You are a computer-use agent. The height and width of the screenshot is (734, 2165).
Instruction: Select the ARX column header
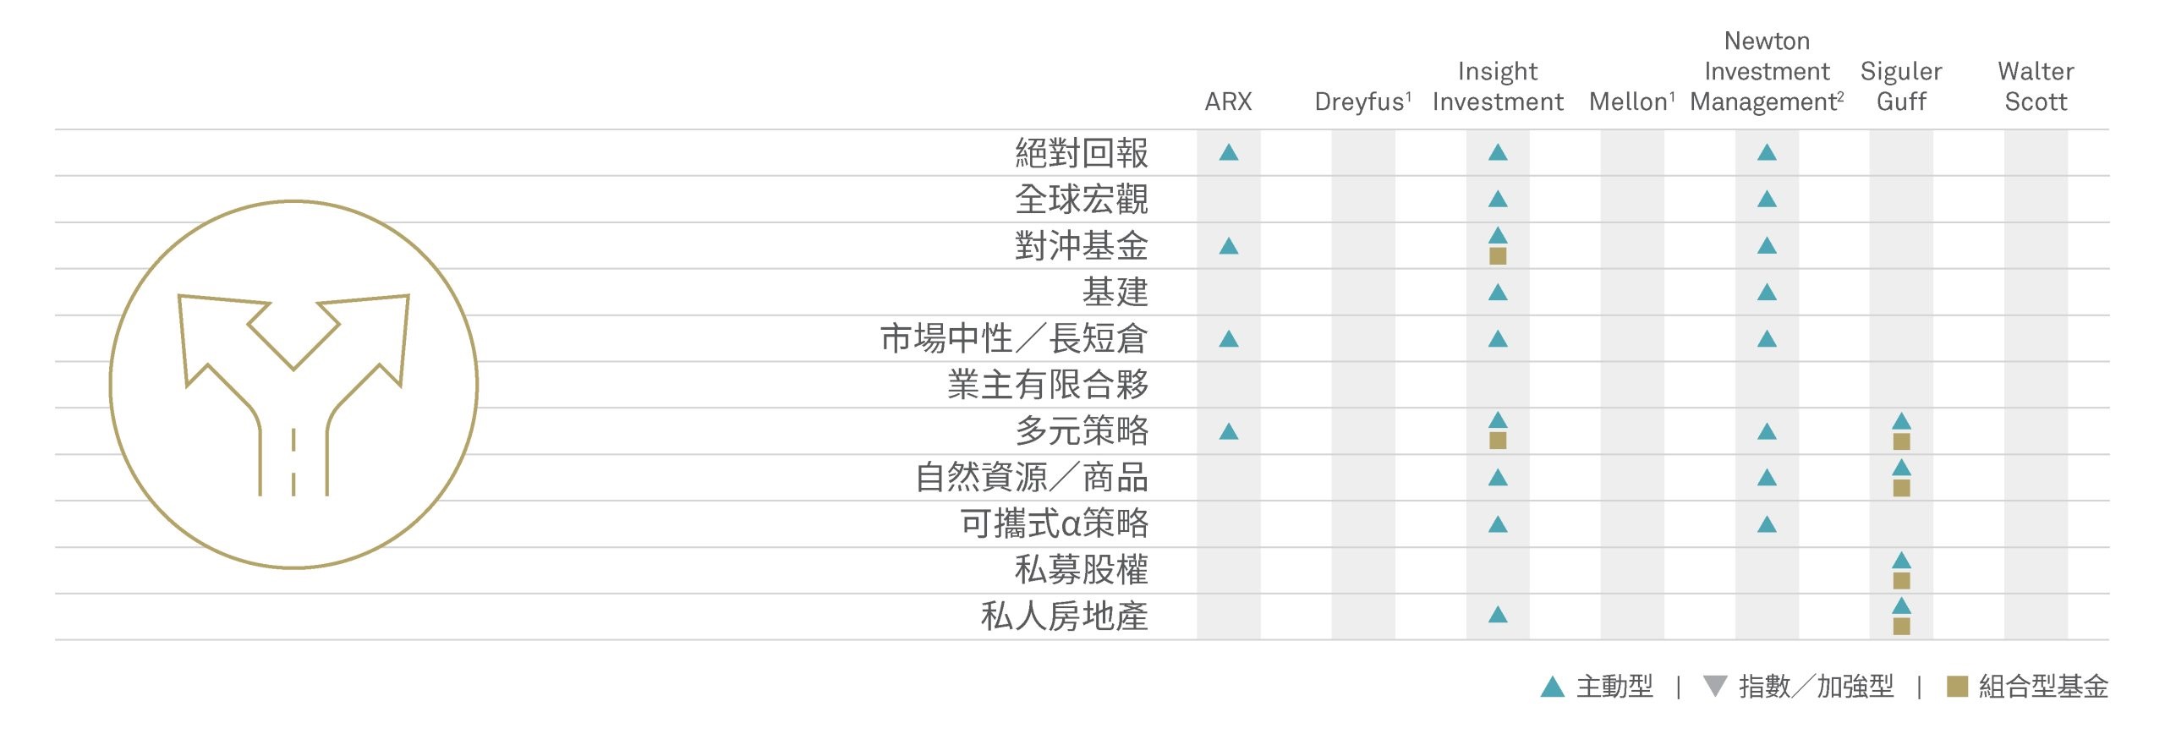coord(1228,101)
